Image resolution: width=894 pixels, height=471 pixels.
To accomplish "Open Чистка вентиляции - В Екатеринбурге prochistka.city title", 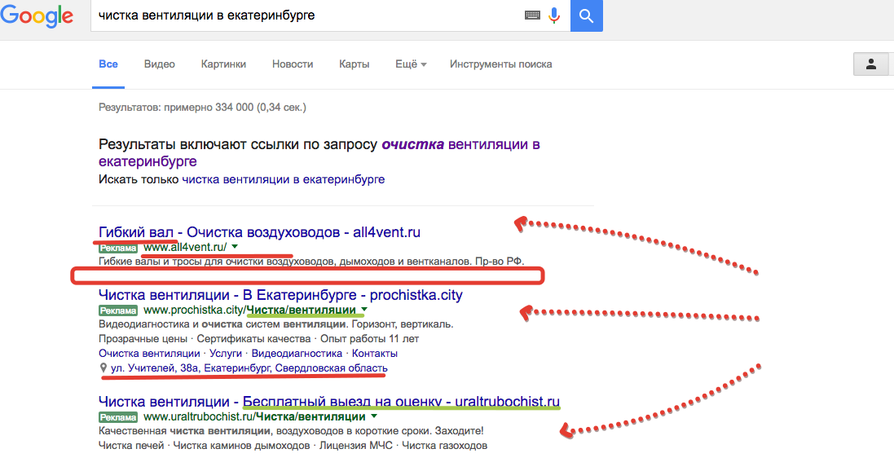I will click(x=280, y=295).
